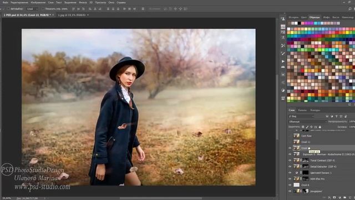Open the Изображение menu
The height and width of the screenshot is (200, 355).
[38, 2]
